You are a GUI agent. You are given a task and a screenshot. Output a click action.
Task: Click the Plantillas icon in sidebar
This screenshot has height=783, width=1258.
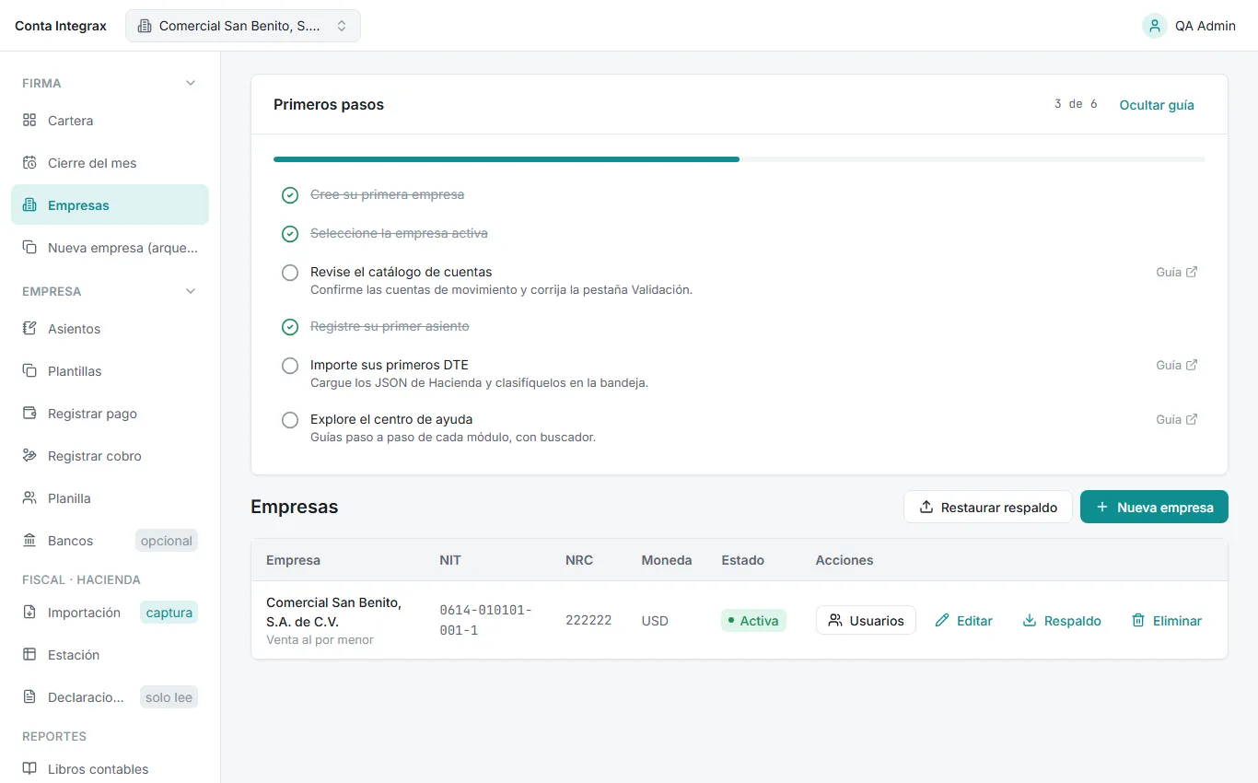[29, 371]
